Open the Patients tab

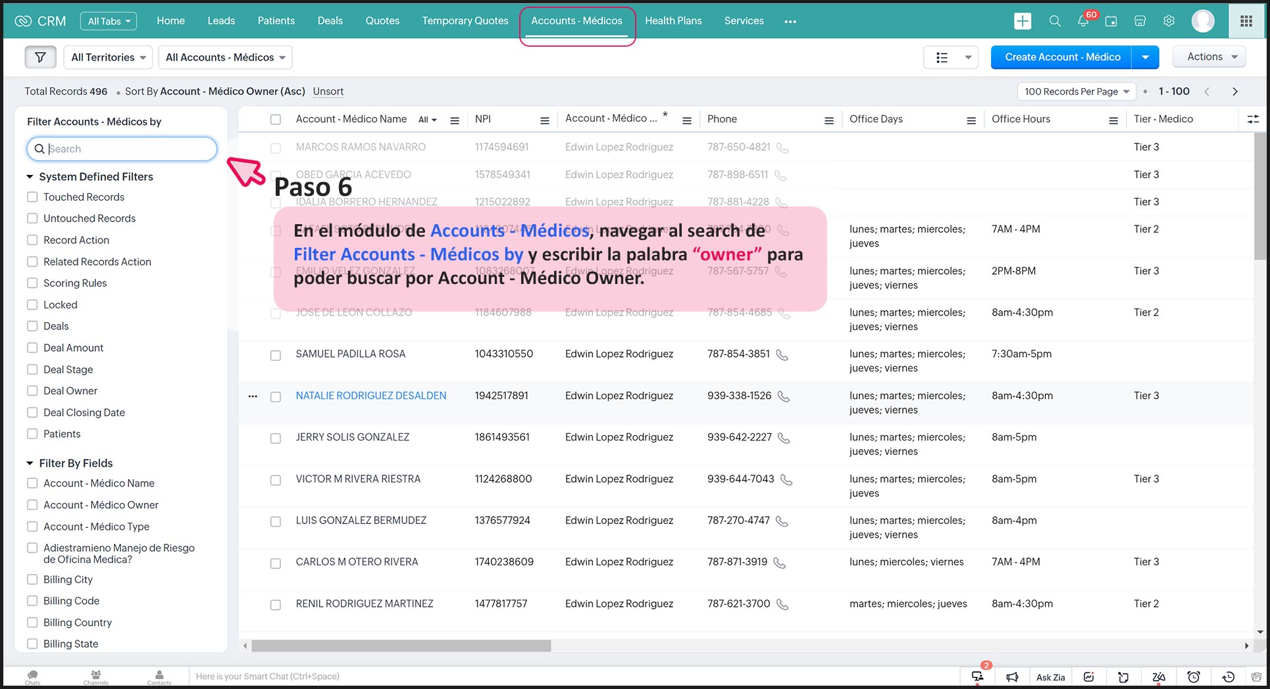pyautogui.click(x=276, y=21)
